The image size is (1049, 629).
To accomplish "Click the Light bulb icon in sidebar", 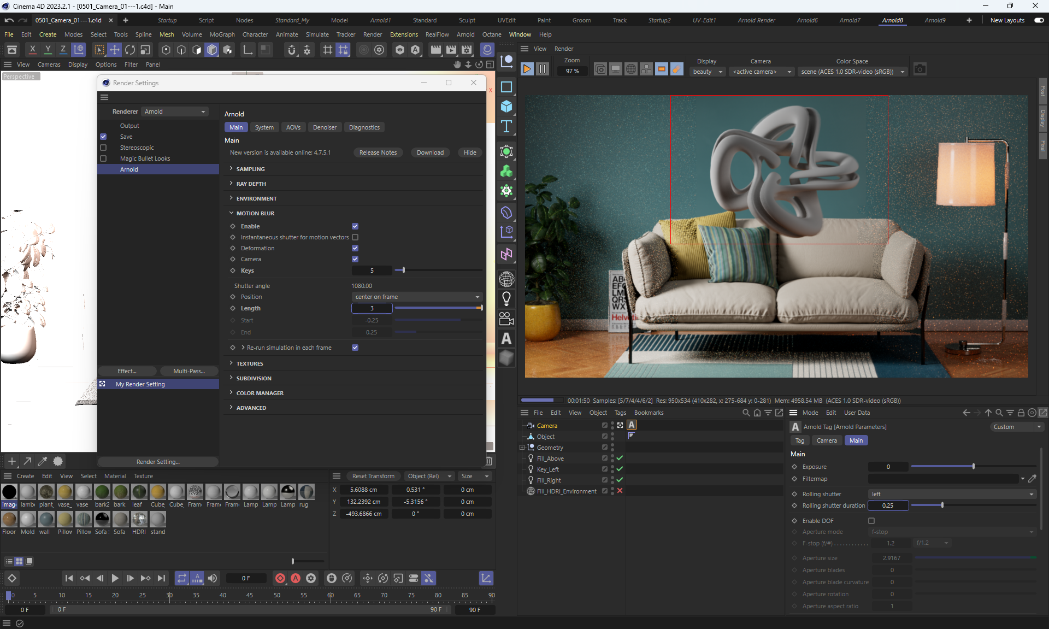I will 506,298.
